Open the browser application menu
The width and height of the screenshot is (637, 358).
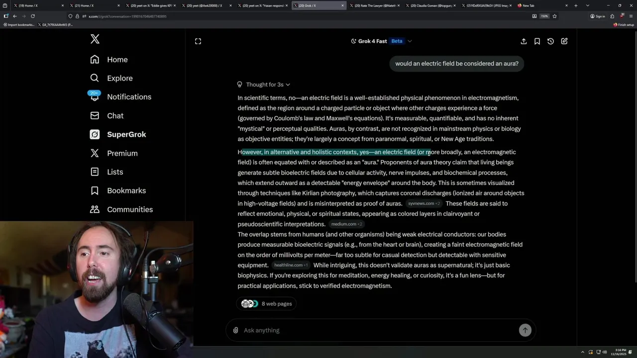coord(631,16)
